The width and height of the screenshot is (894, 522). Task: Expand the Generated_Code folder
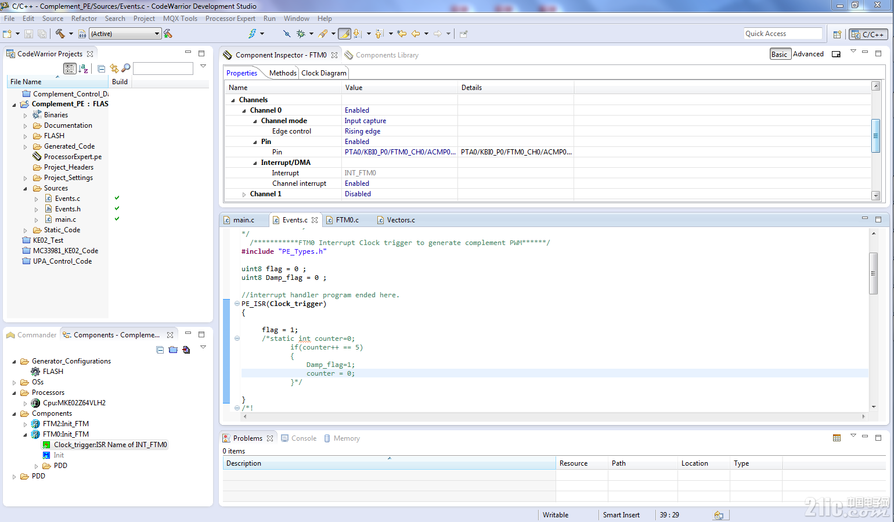[25, 147]
